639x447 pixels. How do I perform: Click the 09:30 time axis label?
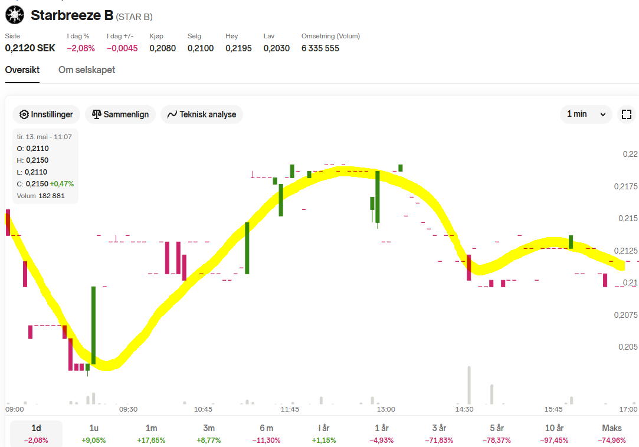click(129, 409)
